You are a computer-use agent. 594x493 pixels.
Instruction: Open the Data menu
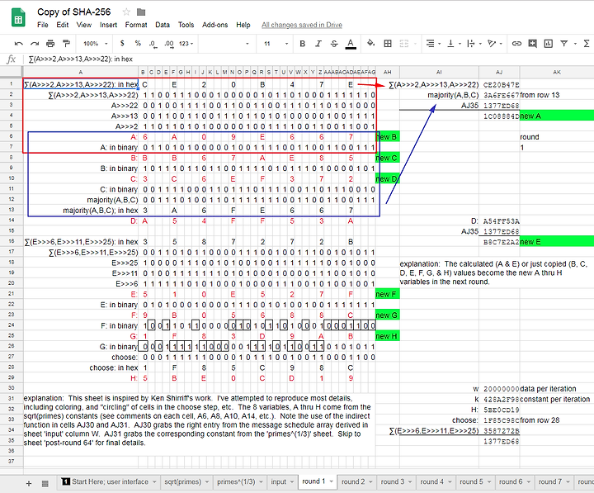pyautogui.click(x=163, y=25)
